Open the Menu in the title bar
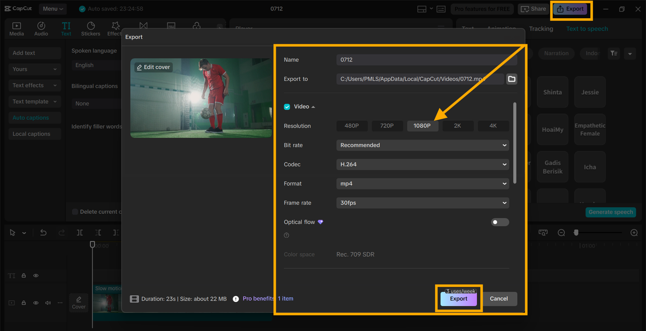646x331 pixels. pos(52,9)
